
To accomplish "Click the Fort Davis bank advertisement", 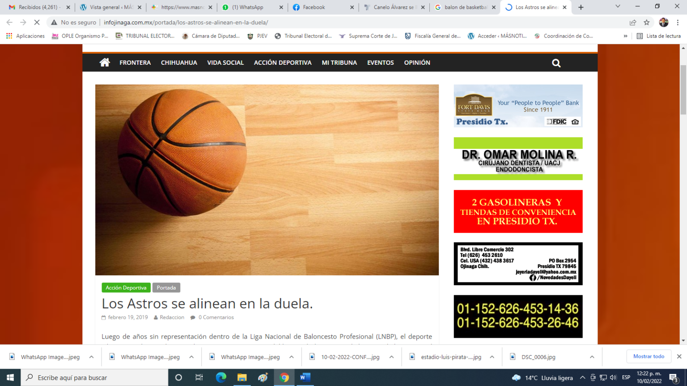I will tap(518, 106).
